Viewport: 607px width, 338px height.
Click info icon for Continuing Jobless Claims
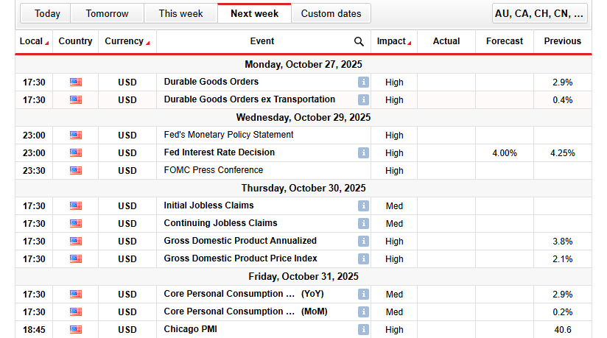click(362, 224)
